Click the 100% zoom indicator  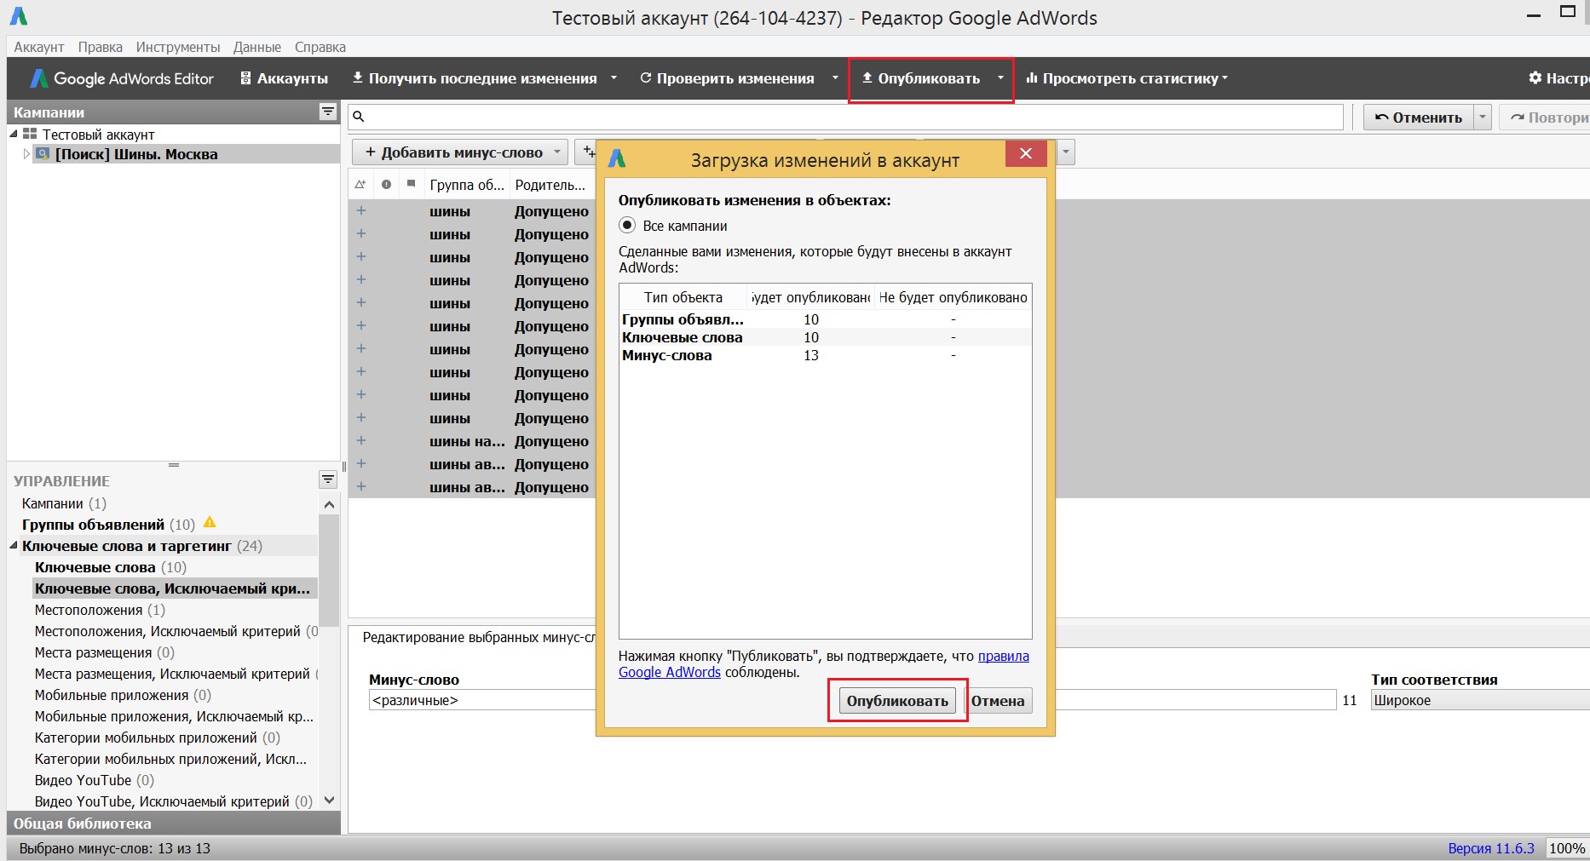pyautogui.click(x=1567, y=848)
